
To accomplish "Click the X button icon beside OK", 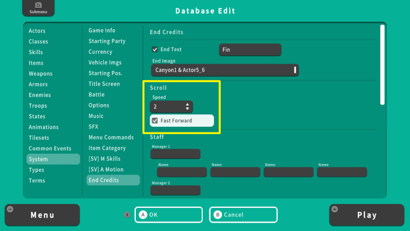I will 127,215.
